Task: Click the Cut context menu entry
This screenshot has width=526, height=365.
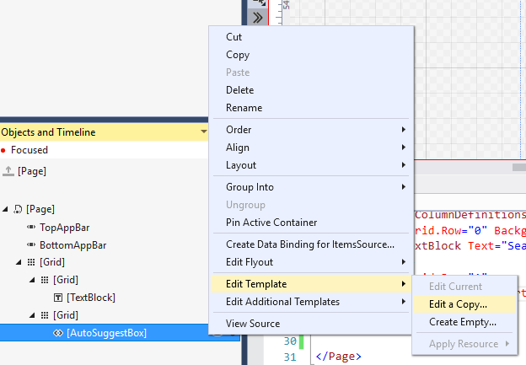Action: pyautogui.click(x=311, y=37)
